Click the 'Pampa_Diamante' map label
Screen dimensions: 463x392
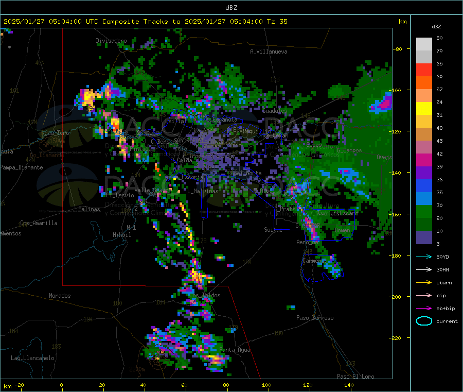tap(21, 167)
